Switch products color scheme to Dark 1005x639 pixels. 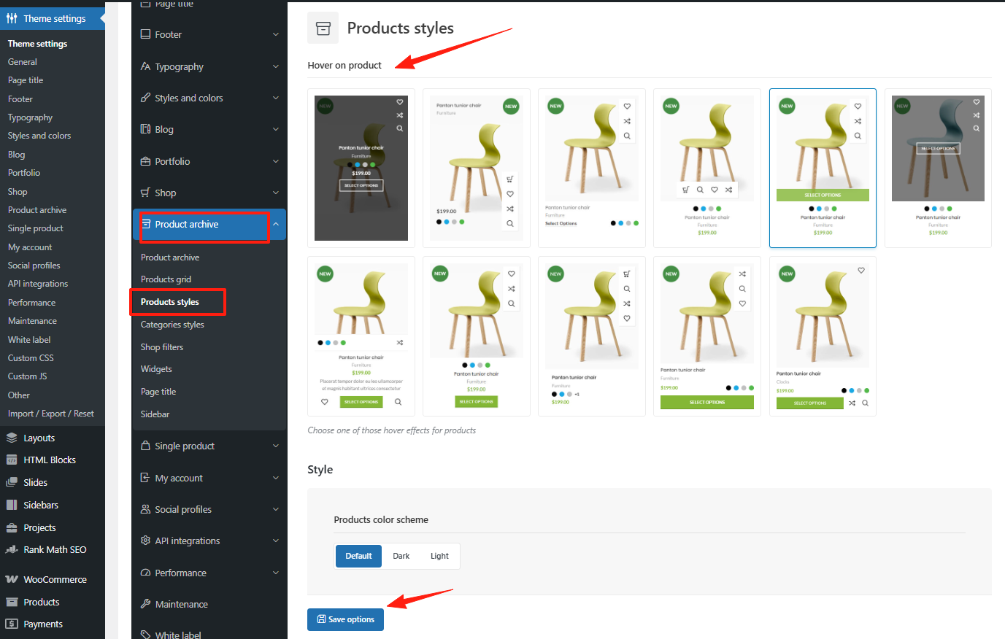tap(401, 556)
